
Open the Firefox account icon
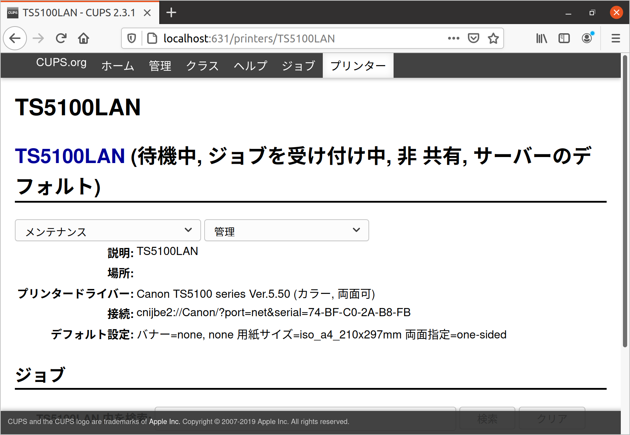[x=587, y=38]
